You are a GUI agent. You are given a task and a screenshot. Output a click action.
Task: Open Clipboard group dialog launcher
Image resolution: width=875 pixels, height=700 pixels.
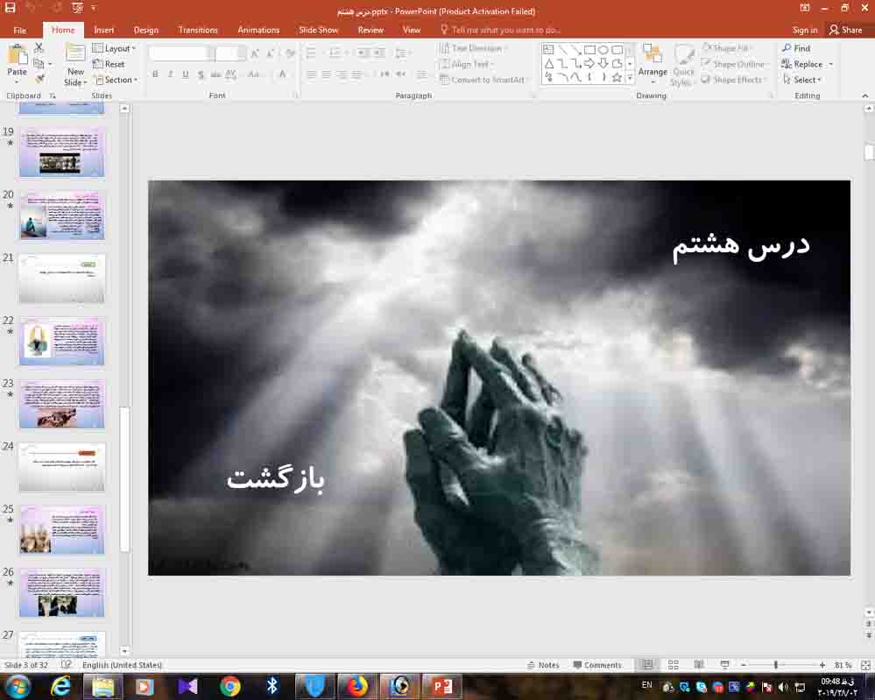pyautogui.click(x=53, y=96)
